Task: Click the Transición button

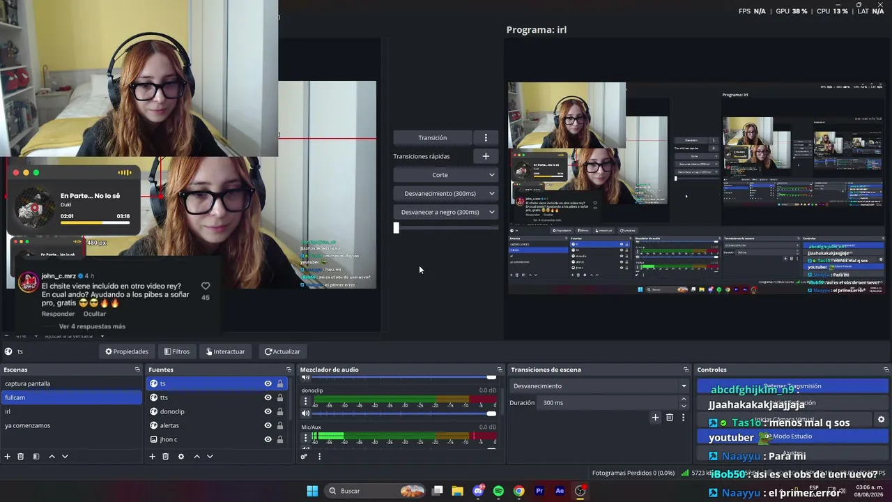Action: (x=433, y=137)
